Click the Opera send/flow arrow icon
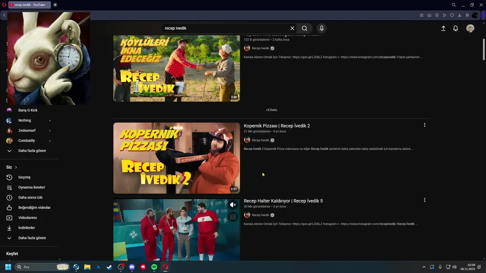486x273 pixels. coord(444,15)
